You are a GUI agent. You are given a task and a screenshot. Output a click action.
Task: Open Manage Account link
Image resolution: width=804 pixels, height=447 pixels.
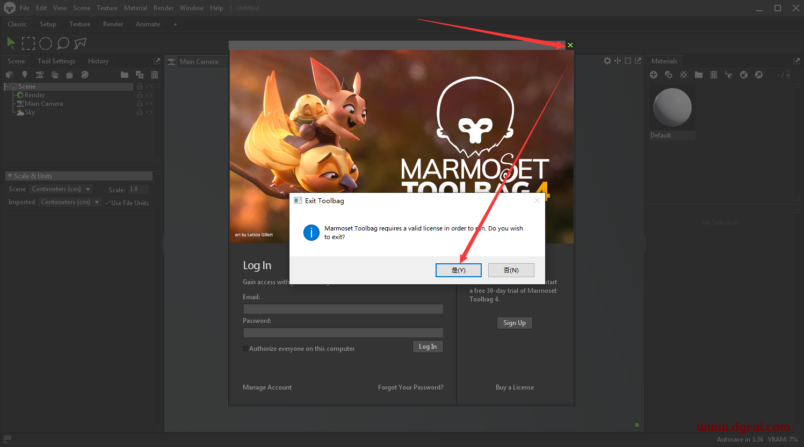pyautogui.click(x=267, y=387)
